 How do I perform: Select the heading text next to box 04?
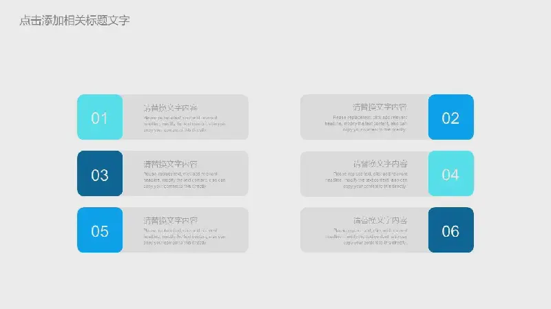(x=380, y=164)
